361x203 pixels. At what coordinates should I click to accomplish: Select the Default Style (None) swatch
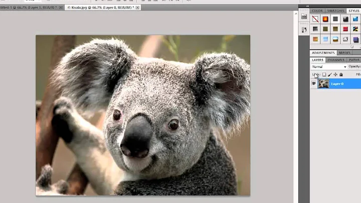pyautogui.click(x=315, y=19)
